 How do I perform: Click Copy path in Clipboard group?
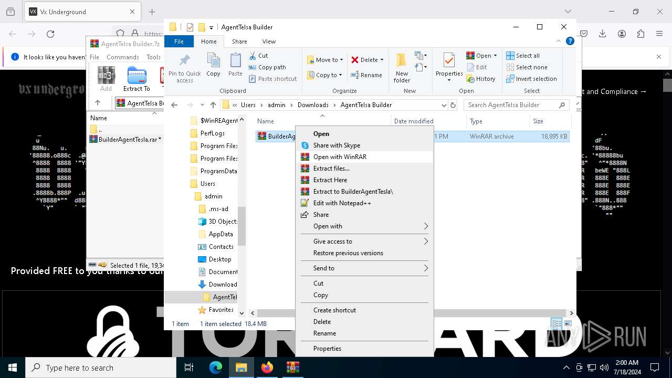pyautogui.click(x=267, y=67)
